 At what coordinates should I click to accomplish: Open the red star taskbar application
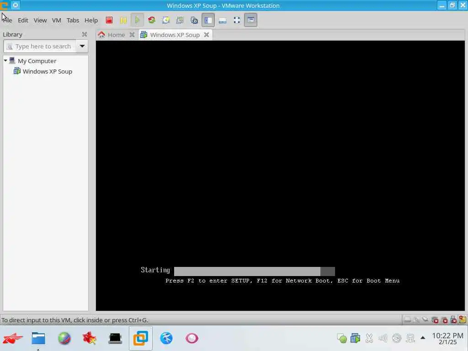[90, 338]
